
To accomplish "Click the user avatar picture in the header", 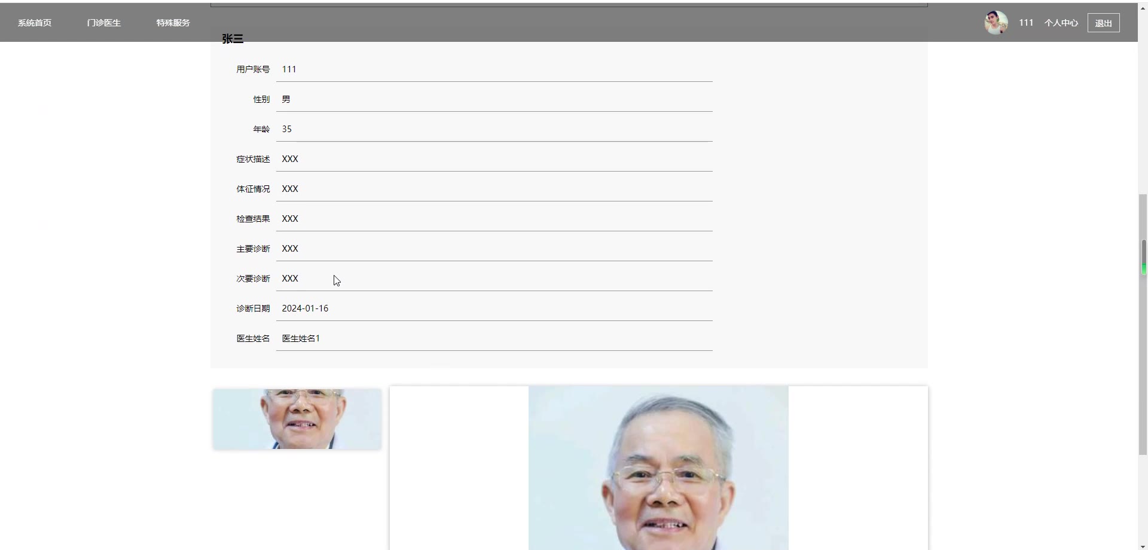I will tap(996, 23).
